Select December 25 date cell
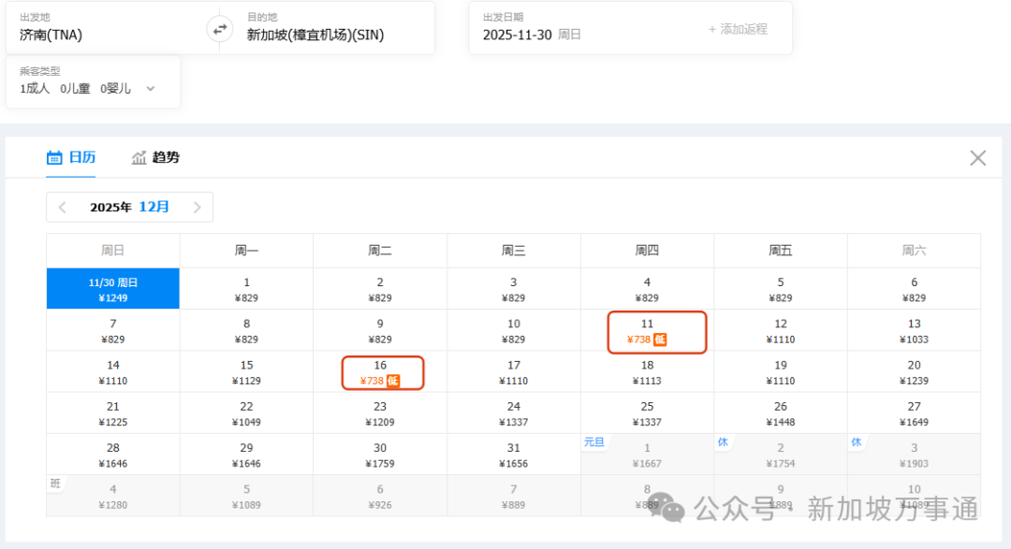This screenshot has width=1011, height=549. (648, 413)
